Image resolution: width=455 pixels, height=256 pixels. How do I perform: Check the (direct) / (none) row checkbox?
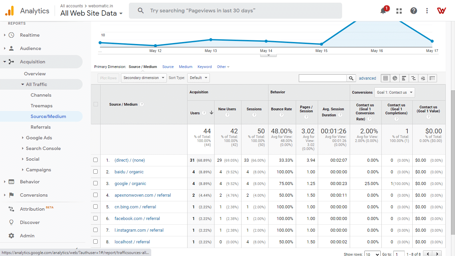click(x=96, y=160)
